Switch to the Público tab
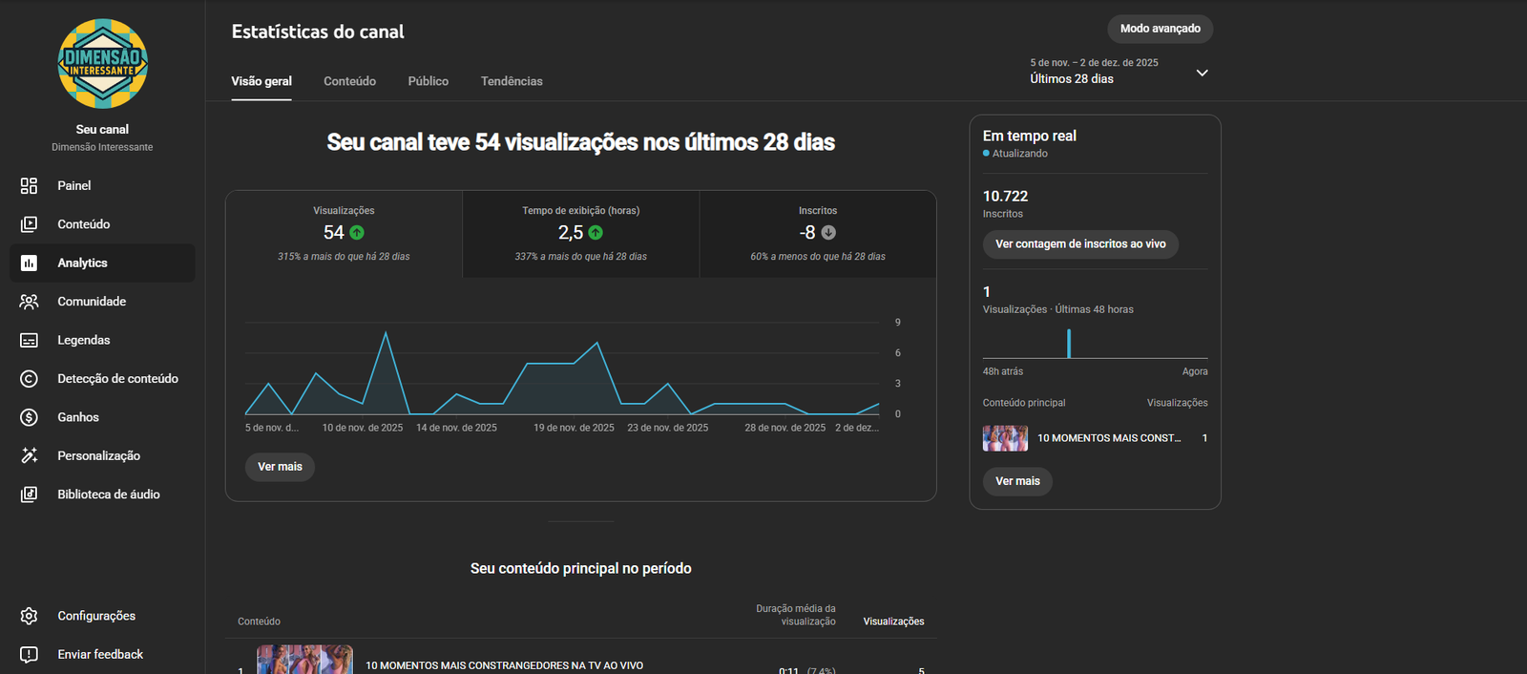 pyautogui.click(x=428, y=81)
